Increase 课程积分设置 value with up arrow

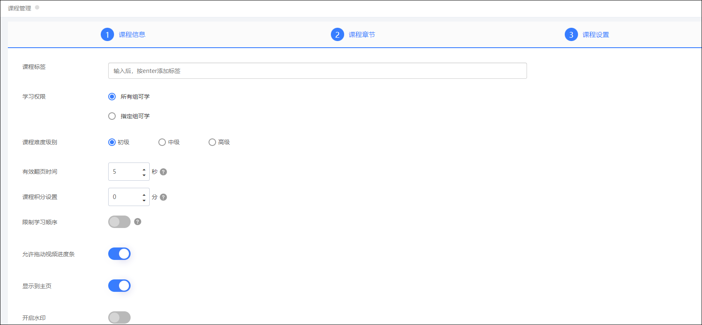[144, 194]
